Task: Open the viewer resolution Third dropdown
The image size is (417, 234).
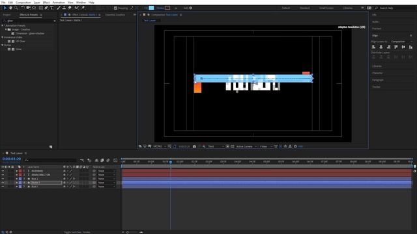Action: pyautogui.click(x=216, y=146)
